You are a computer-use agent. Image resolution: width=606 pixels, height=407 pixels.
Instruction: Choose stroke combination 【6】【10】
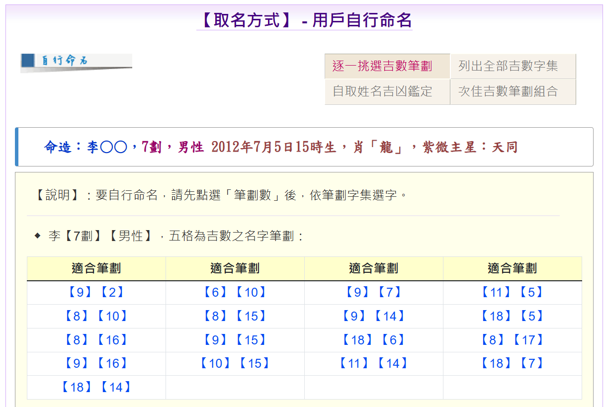[235, 293]
